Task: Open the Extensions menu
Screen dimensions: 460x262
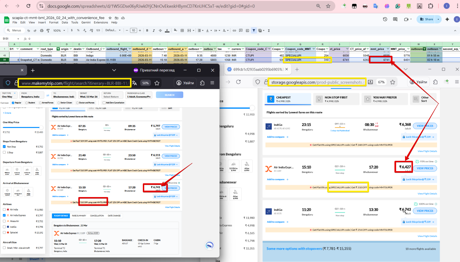Action: [x=101, y=23]
